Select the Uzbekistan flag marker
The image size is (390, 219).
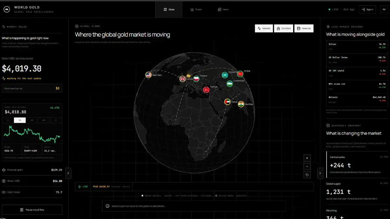pos(230,84)
